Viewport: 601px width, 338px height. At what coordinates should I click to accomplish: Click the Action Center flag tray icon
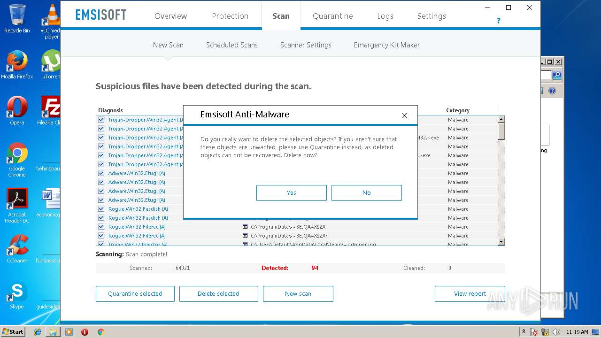534,332
